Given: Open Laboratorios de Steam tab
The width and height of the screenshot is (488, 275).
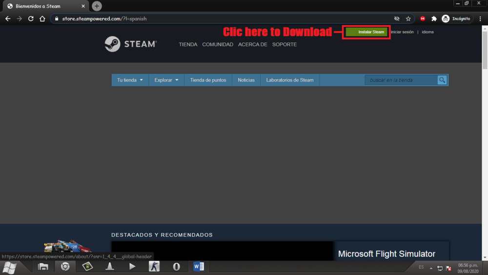Looking at the screenshot, I should pos(290,80).
